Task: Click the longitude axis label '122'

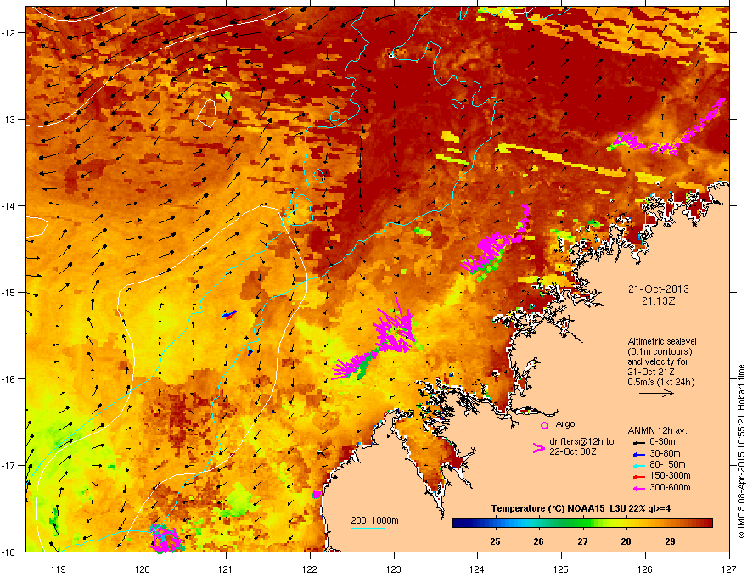Action: pos(310,569)
